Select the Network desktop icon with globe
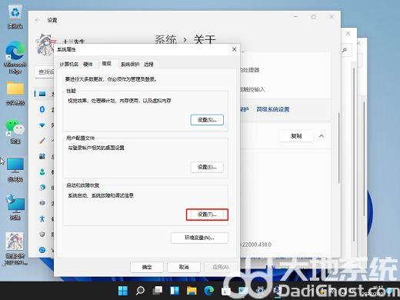 (15, 207)
